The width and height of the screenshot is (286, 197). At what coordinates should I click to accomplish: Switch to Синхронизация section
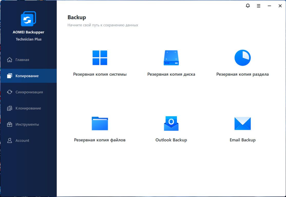[x=29, y=92]
